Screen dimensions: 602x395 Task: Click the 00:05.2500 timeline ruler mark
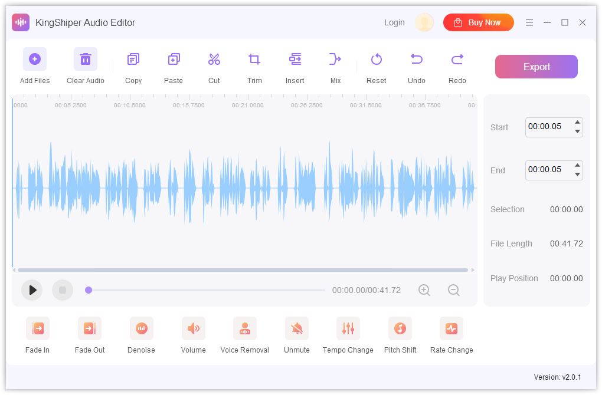point(71,105)
